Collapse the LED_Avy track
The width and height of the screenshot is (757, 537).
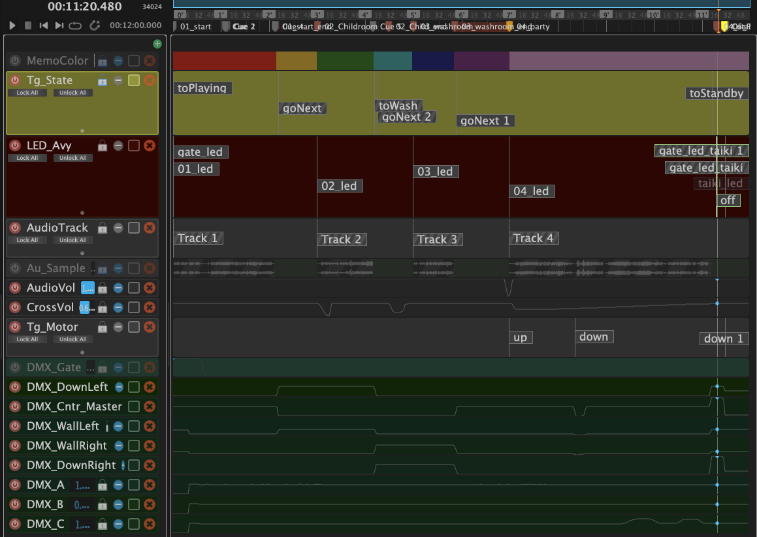click(x=118, y=146)
